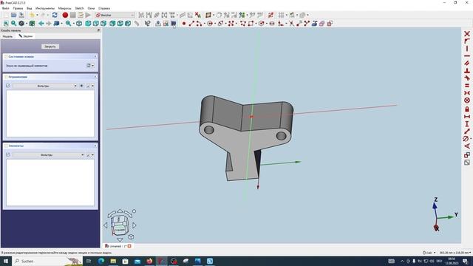
Task: Click the Parallel constraint icon
Action: coord(467,64)
